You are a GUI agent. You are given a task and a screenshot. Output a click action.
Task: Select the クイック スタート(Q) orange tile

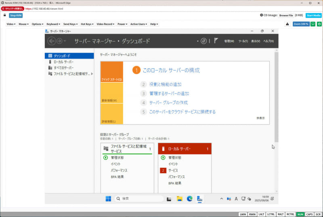tap(112, 72)
